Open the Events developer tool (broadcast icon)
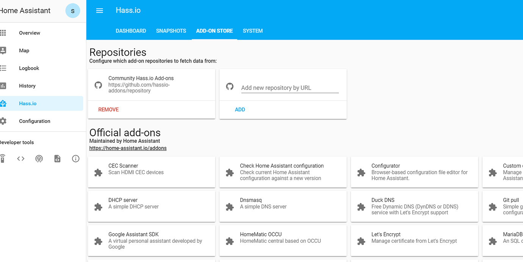This screenshot has height=262, width=523. pos(39,159)
